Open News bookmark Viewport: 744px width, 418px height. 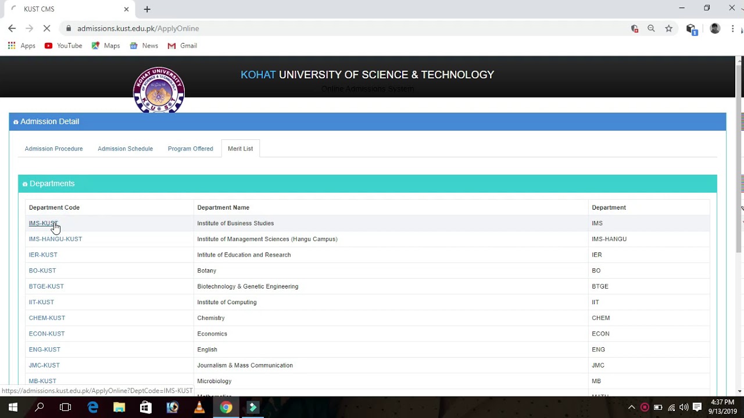[144, 46]
